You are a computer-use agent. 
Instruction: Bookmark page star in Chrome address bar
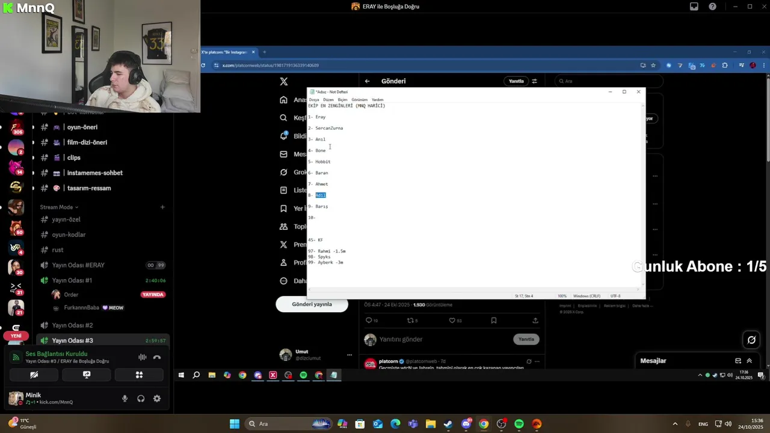point(653,65)
